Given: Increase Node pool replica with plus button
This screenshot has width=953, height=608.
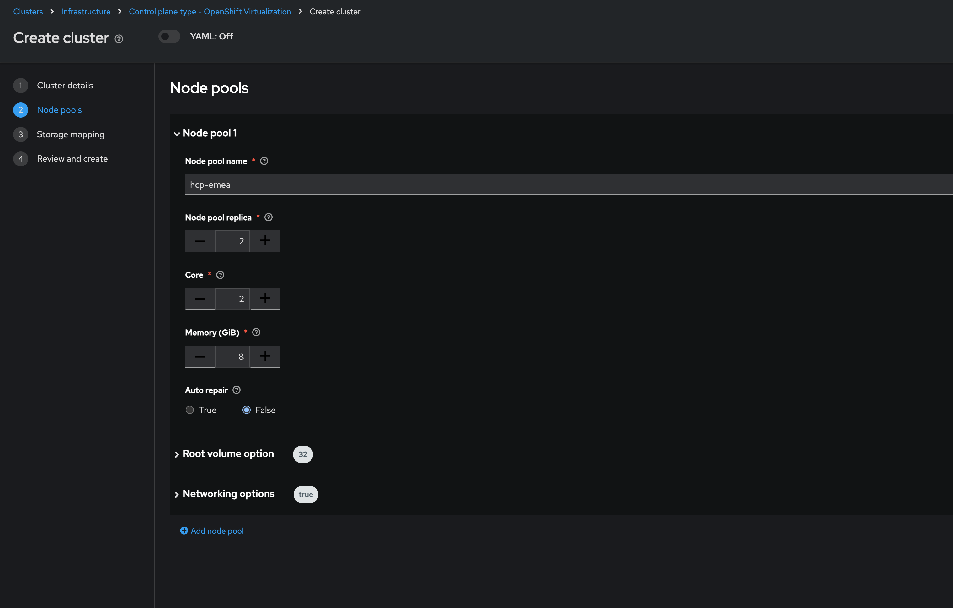Looking at the screenshot, I should (265, 241).
